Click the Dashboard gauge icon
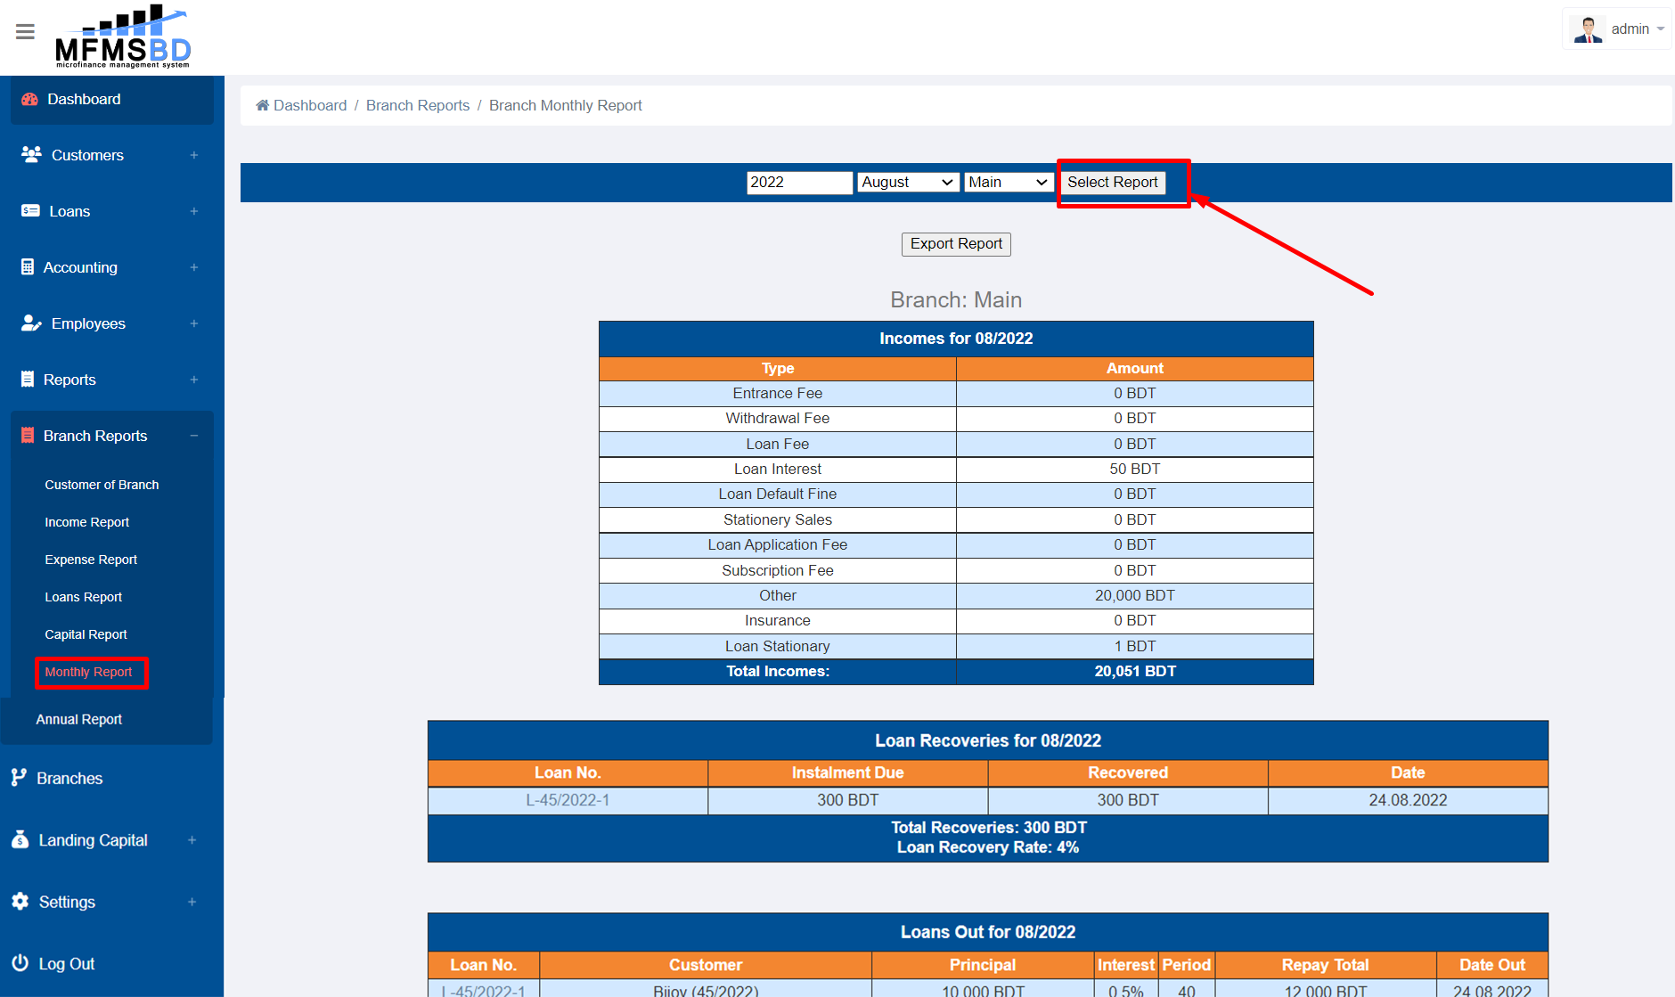The image size is (1675, 997). coord(29,99)
